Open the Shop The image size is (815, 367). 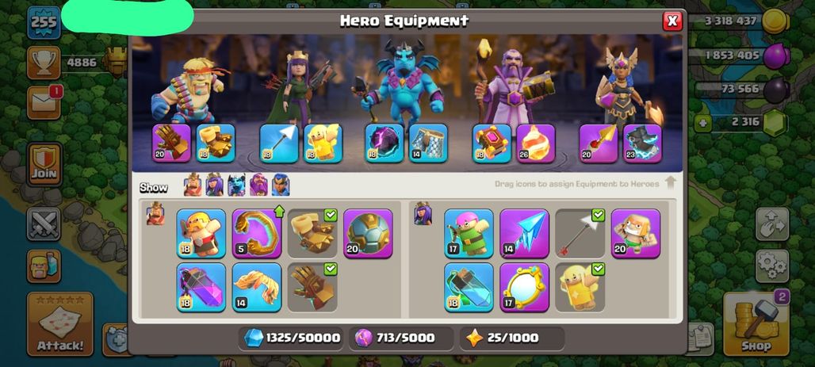756,323
